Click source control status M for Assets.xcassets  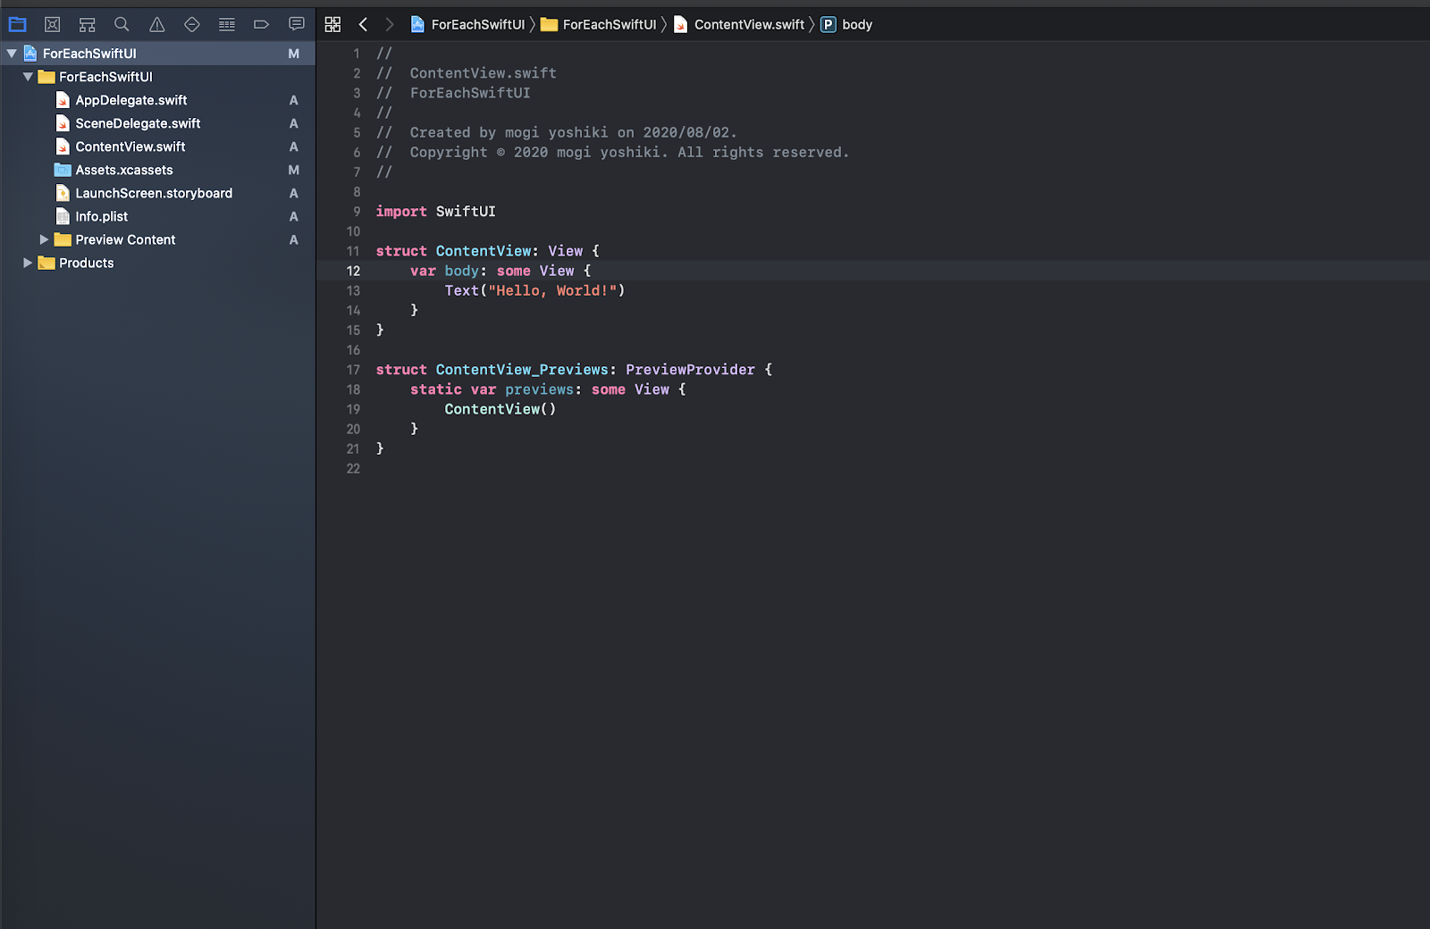tap(293, 170)
